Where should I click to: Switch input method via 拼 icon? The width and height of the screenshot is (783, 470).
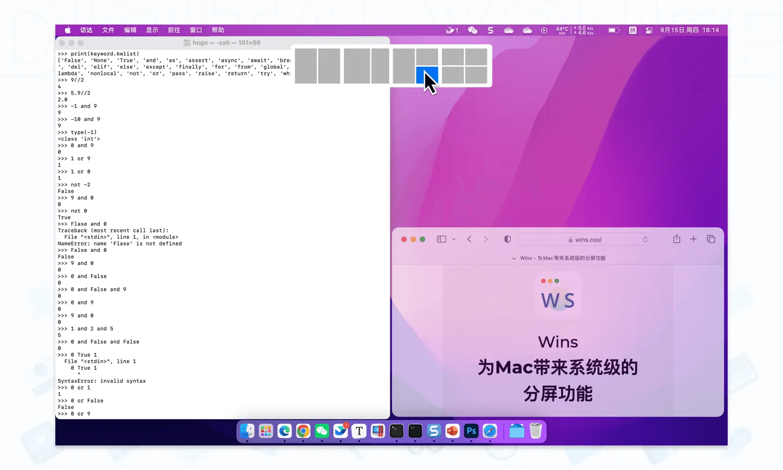click(633, 30)
